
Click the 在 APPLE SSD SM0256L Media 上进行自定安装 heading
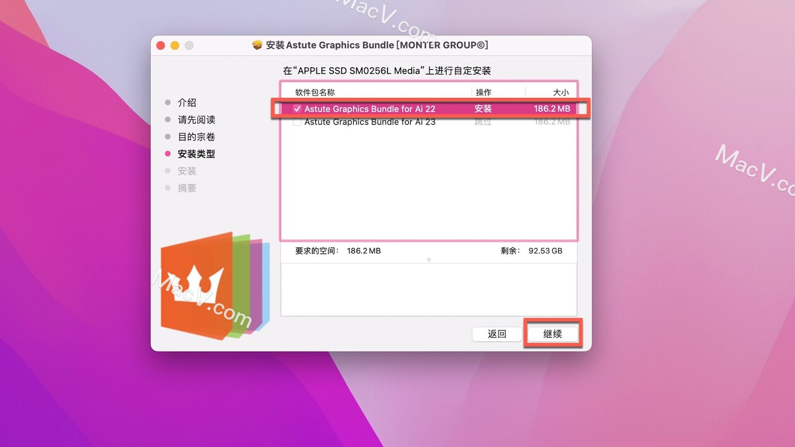387,70
